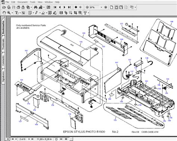Select the Crop tool
Image resolution: width=177 pixels, height=141 pixels.
(x=75, y=13)
